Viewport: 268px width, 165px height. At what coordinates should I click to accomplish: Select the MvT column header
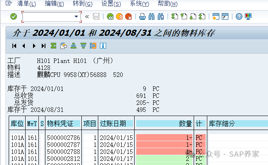(x=32, y=123)
